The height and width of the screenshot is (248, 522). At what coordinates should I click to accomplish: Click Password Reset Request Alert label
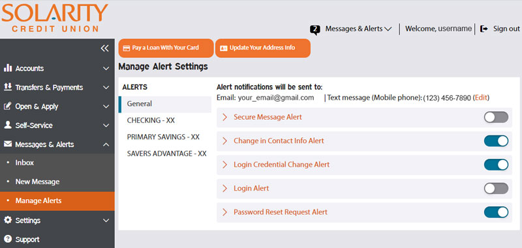click(x=281, y=212)
